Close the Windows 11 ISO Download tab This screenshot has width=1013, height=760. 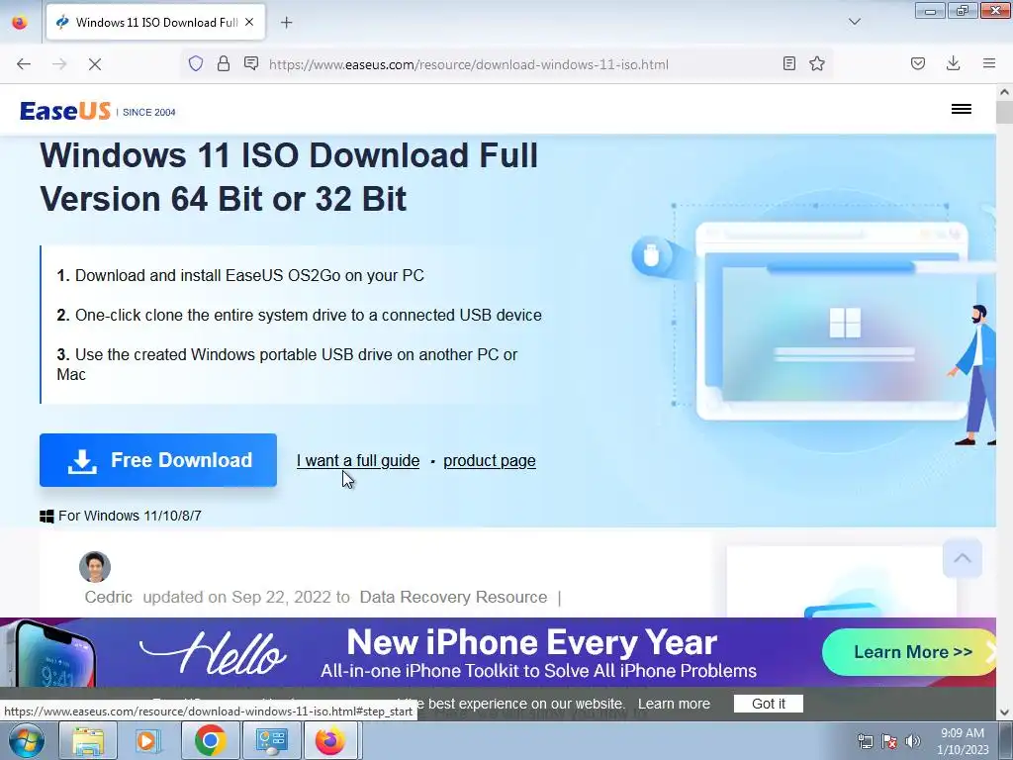(249, 22)
